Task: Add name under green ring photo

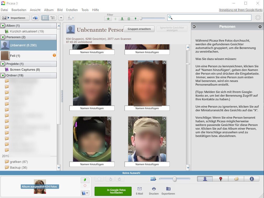Action: tap(92, 164)
